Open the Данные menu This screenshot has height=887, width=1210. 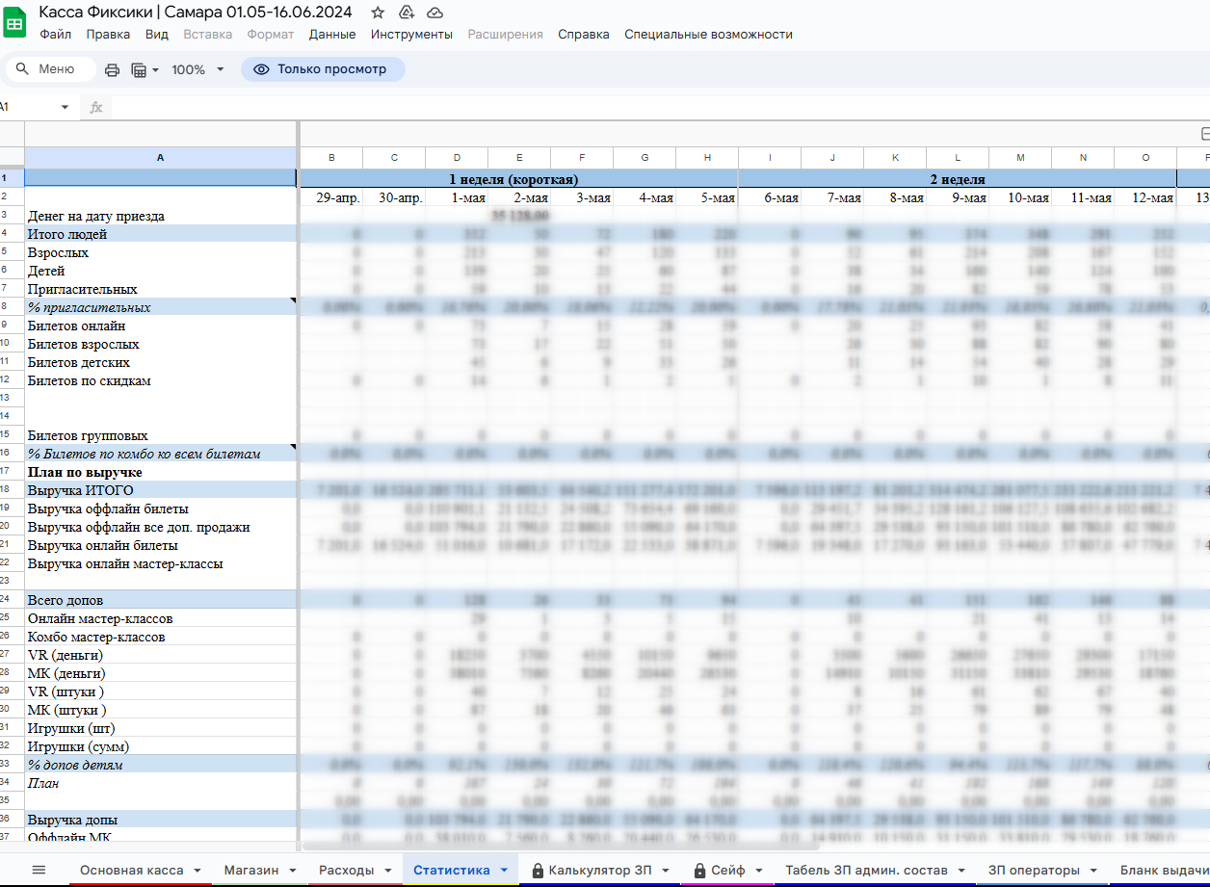point(332,34)
